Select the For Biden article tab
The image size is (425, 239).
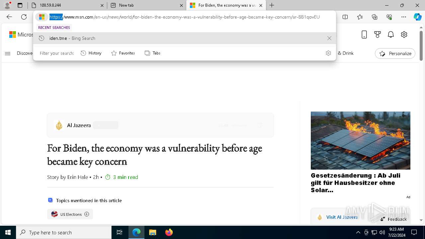pyautogui.click(x=226, y=5)
